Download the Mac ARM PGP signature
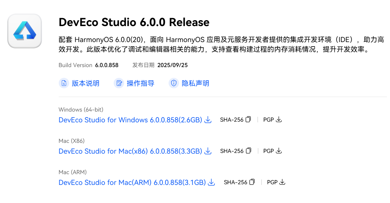Image resolution: width=390 pixels, height=203 pixels. [282, 182]
